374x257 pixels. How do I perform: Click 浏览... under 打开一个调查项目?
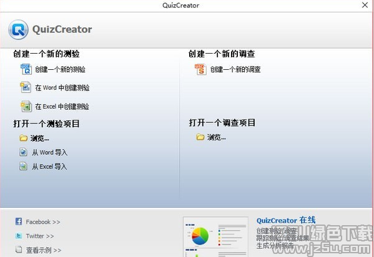(216, 137)
